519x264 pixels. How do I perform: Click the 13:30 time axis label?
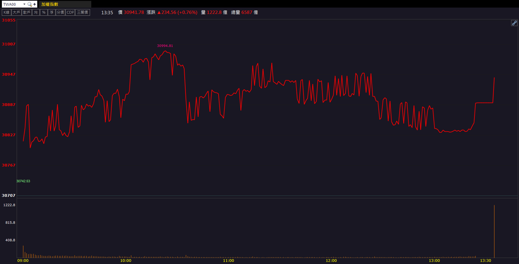coord(486,261)
